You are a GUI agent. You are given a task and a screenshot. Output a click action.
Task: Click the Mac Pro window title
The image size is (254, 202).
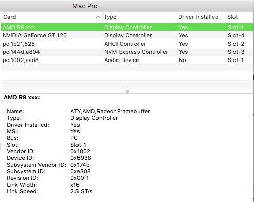85,6
